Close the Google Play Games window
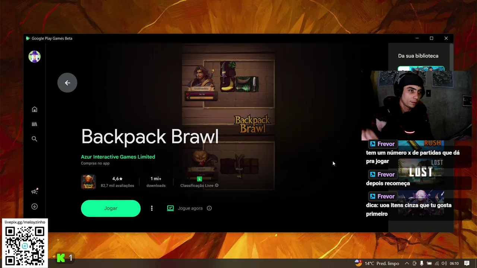This screenshot has height=268, width=477. tap(446, 38)
